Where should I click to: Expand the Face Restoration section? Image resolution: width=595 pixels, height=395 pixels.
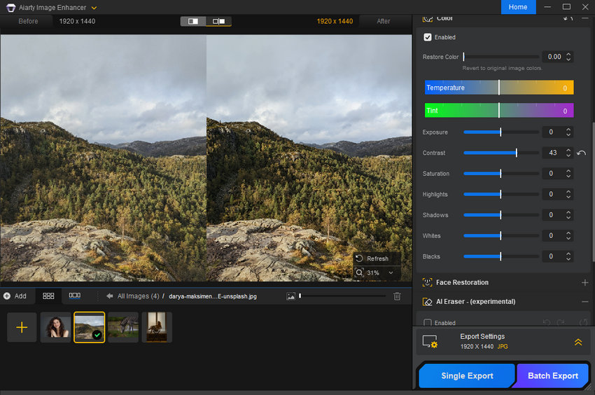pos(584,282)
